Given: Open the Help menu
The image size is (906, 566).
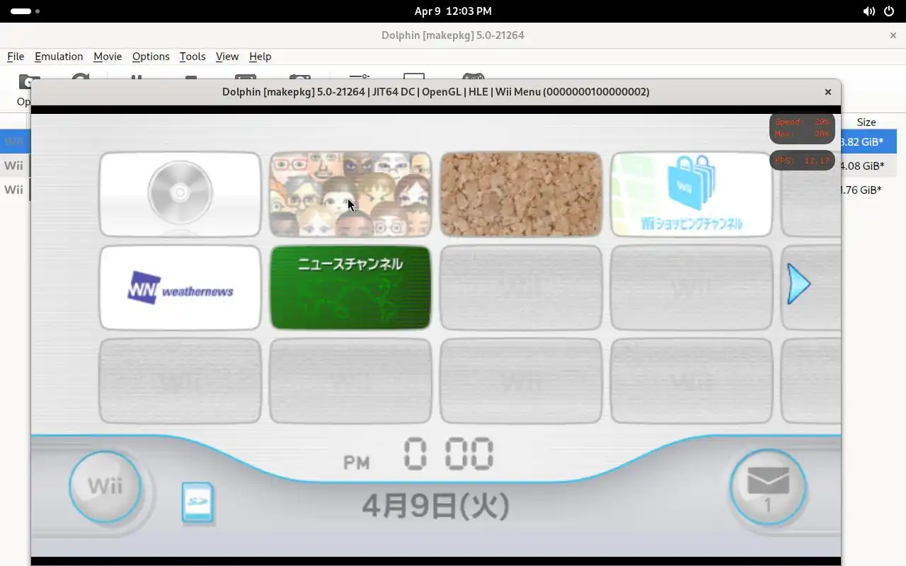Looking at the screenshot, I should (260, 57).
